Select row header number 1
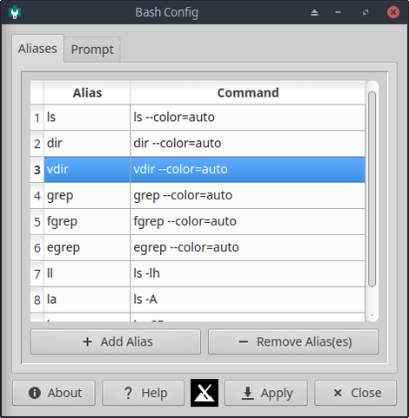Image resolution: width=409 pixels, height=418 pixels. coord(37,118)
